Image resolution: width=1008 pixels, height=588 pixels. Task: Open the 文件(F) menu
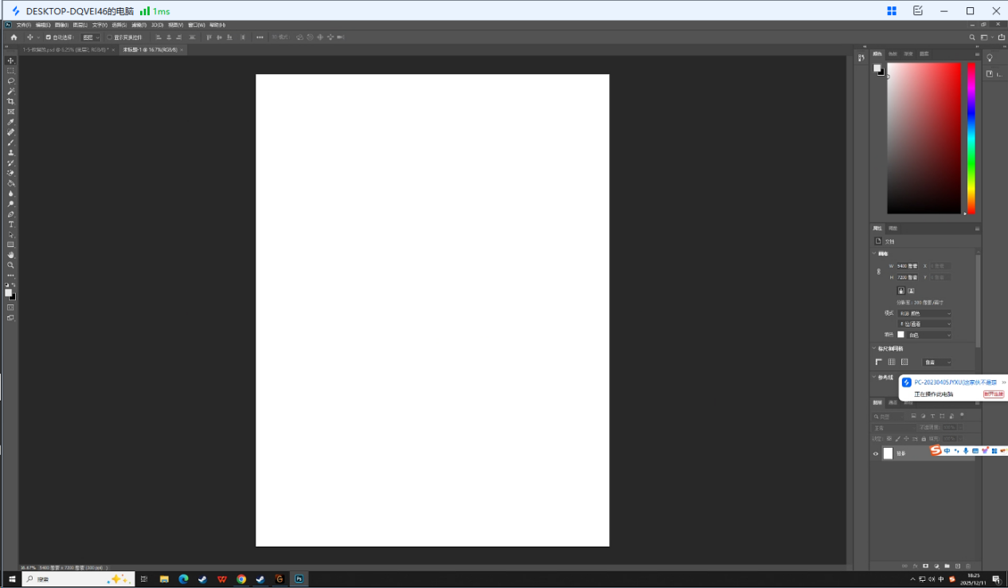click(24, 25)
